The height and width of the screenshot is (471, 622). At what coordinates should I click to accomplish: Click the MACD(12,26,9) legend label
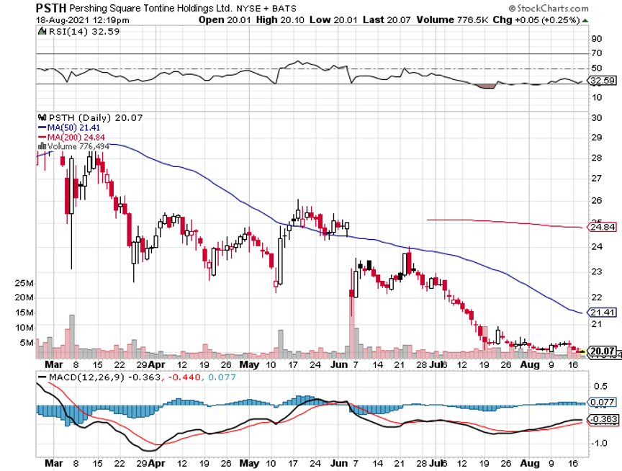(x=86, y=377)
